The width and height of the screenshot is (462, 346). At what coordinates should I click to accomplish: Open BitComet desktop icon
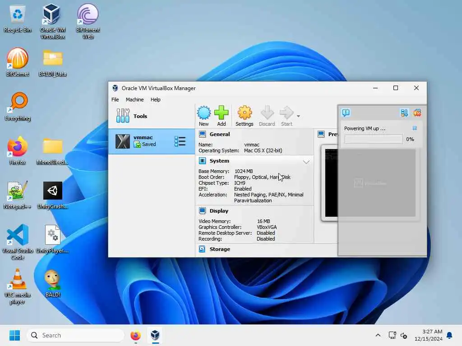coord(18,62)
